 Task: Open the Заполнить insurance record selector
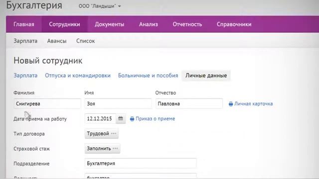102,149
